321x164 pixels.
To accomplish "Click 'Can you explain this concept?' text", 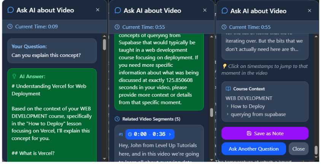I will 46,55.
